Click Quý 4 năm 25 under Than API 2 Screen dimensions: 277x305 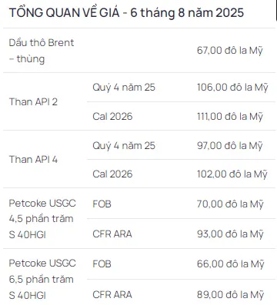[124, 88]
